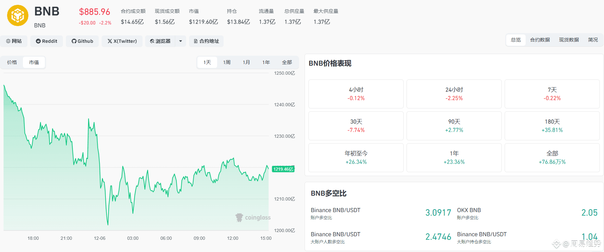
Task: Click the BNB coin logo icon
Action: click(18, 15)
